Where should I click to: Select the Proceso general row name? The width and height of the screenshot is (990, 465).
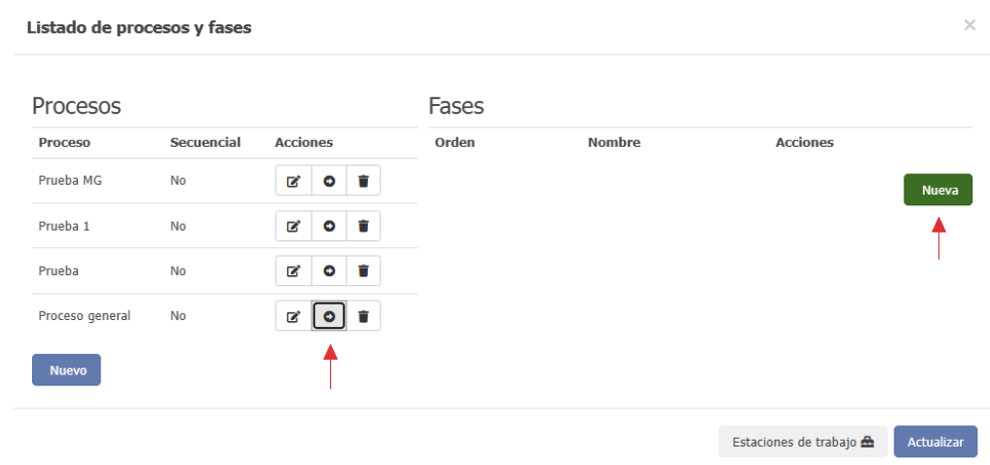(x=85, y=315)
